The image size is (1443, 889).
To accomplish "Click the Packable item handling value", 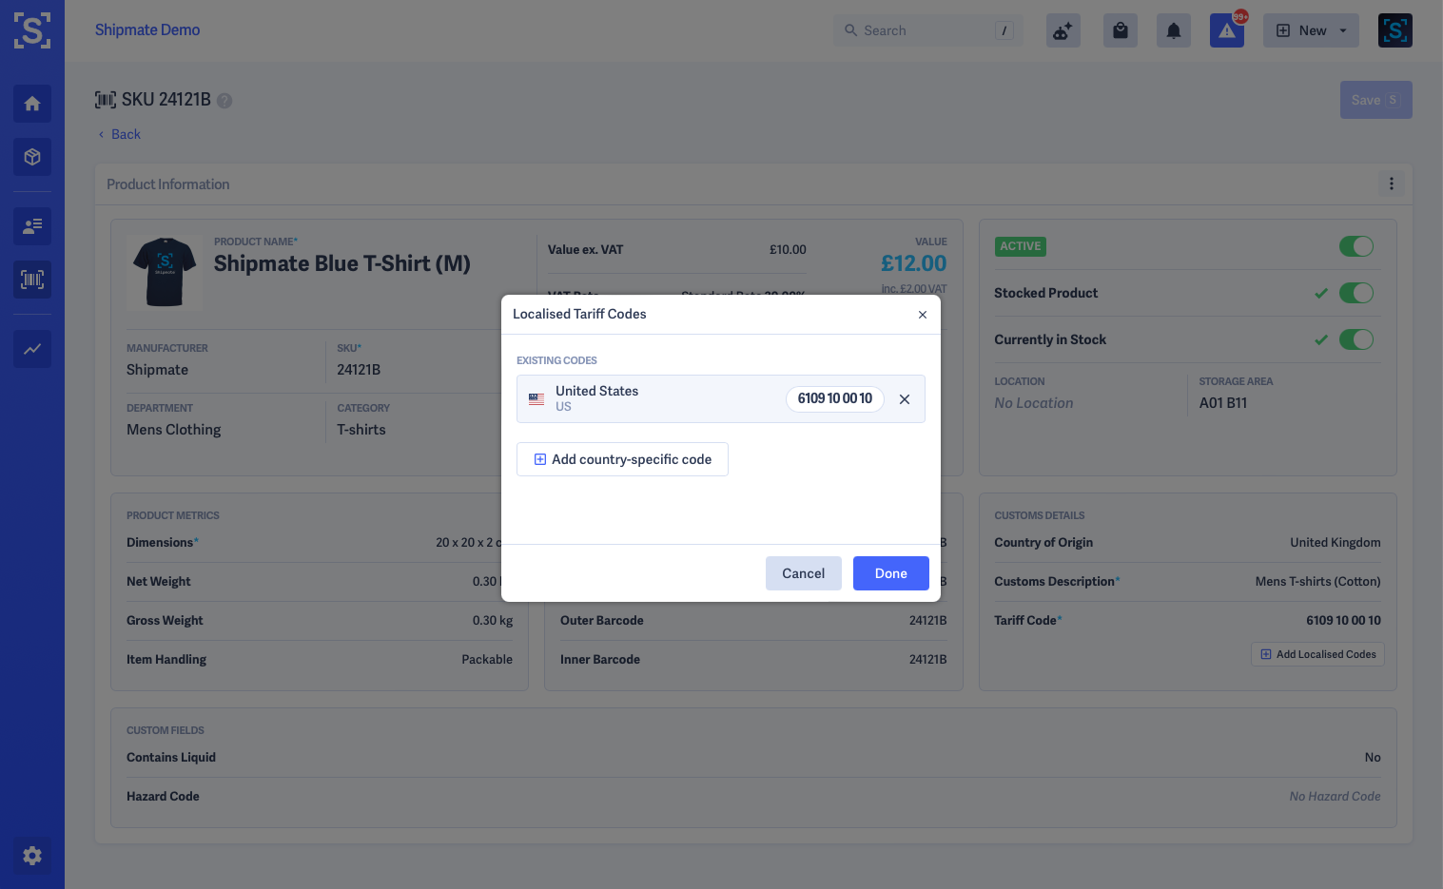I will (487, 660).
